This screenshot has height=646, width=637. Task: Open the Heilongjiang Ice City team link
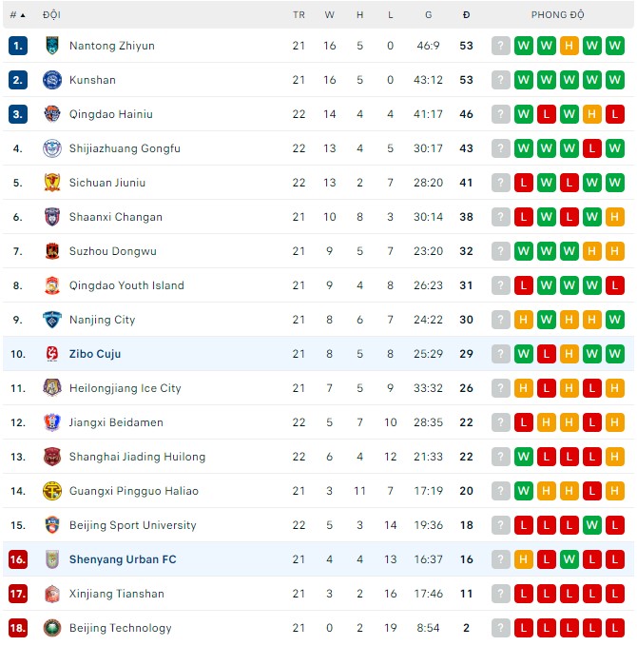tap(124, 388)
